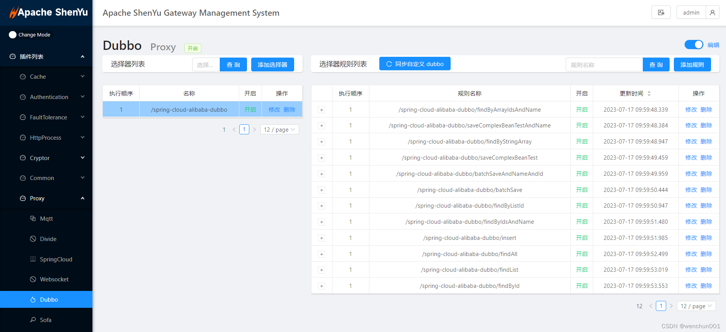Screen dimensions: 726x332
Task: Click 查询 button for rules
Action: pos(656,64)
